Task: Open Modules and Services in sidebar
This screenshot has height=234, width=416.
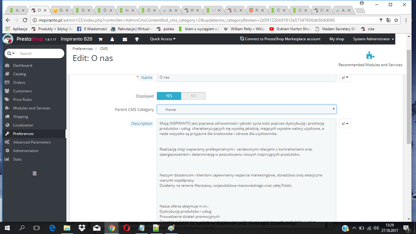Action: tap(32, 108)
